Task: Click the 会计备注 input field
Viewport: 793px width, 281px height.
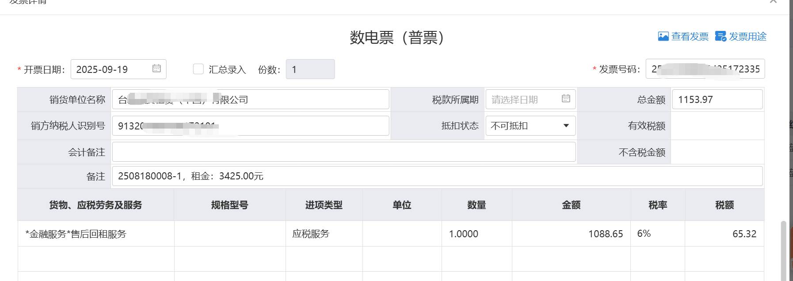Action: tap(343, 152)
